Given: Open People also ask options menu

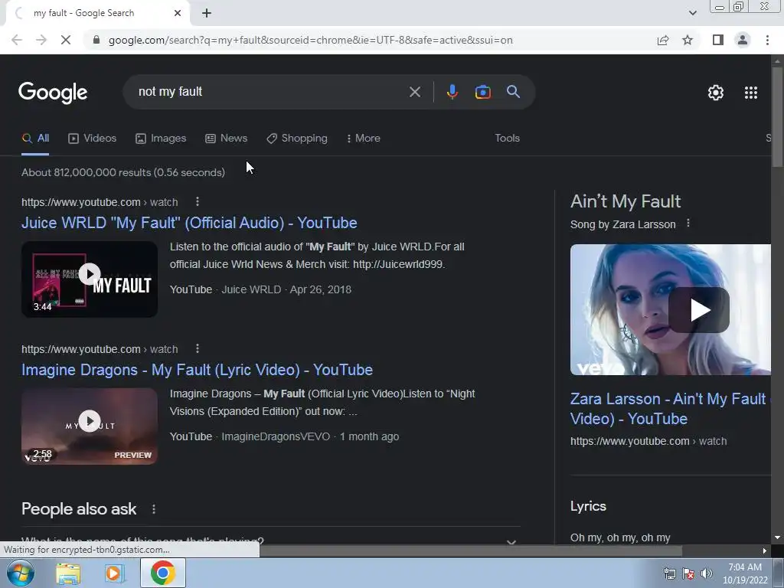Looking at the screenshot, I should pyautogui.click(x=153, y=509).
